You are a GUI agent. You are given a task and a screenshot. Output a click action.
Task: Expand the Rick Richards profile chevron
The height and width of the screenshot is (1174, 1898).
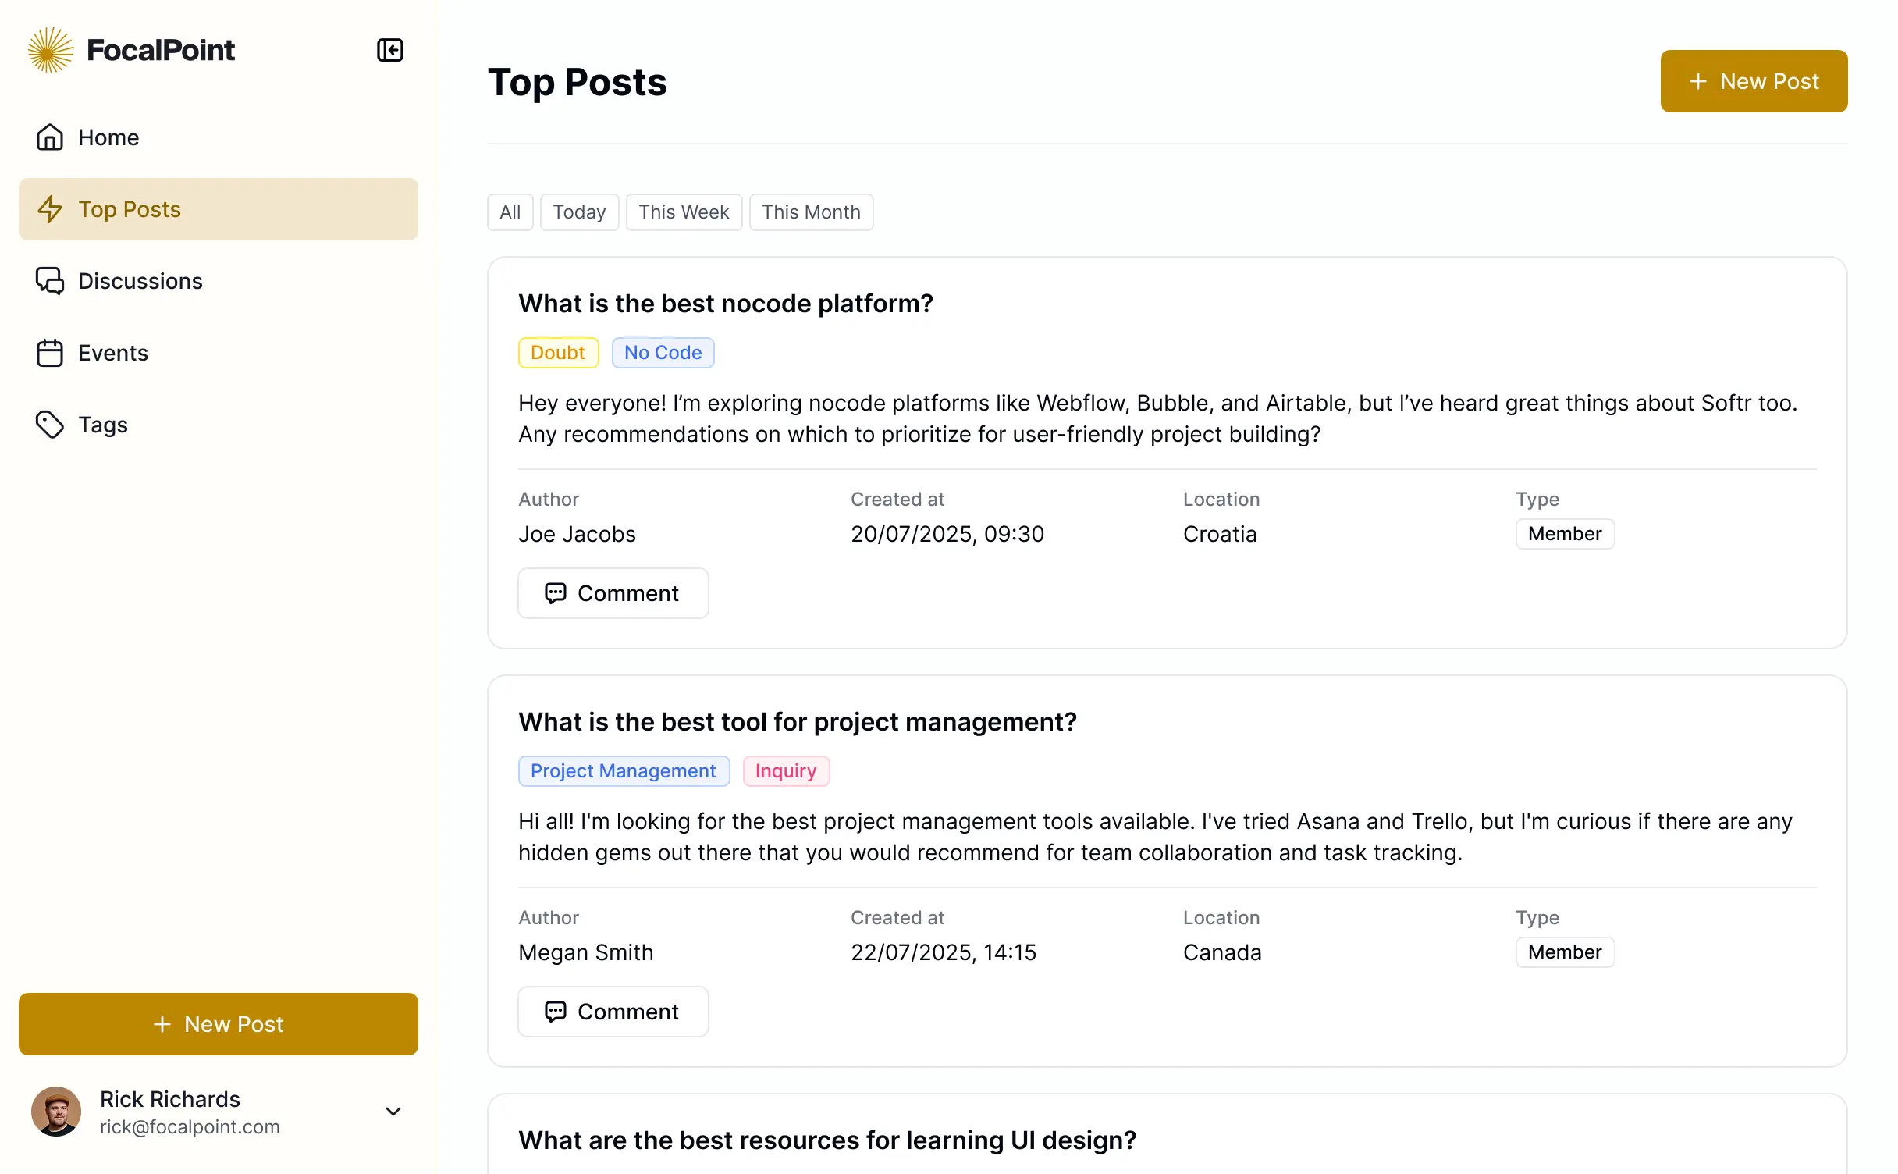pos(393,1111)
